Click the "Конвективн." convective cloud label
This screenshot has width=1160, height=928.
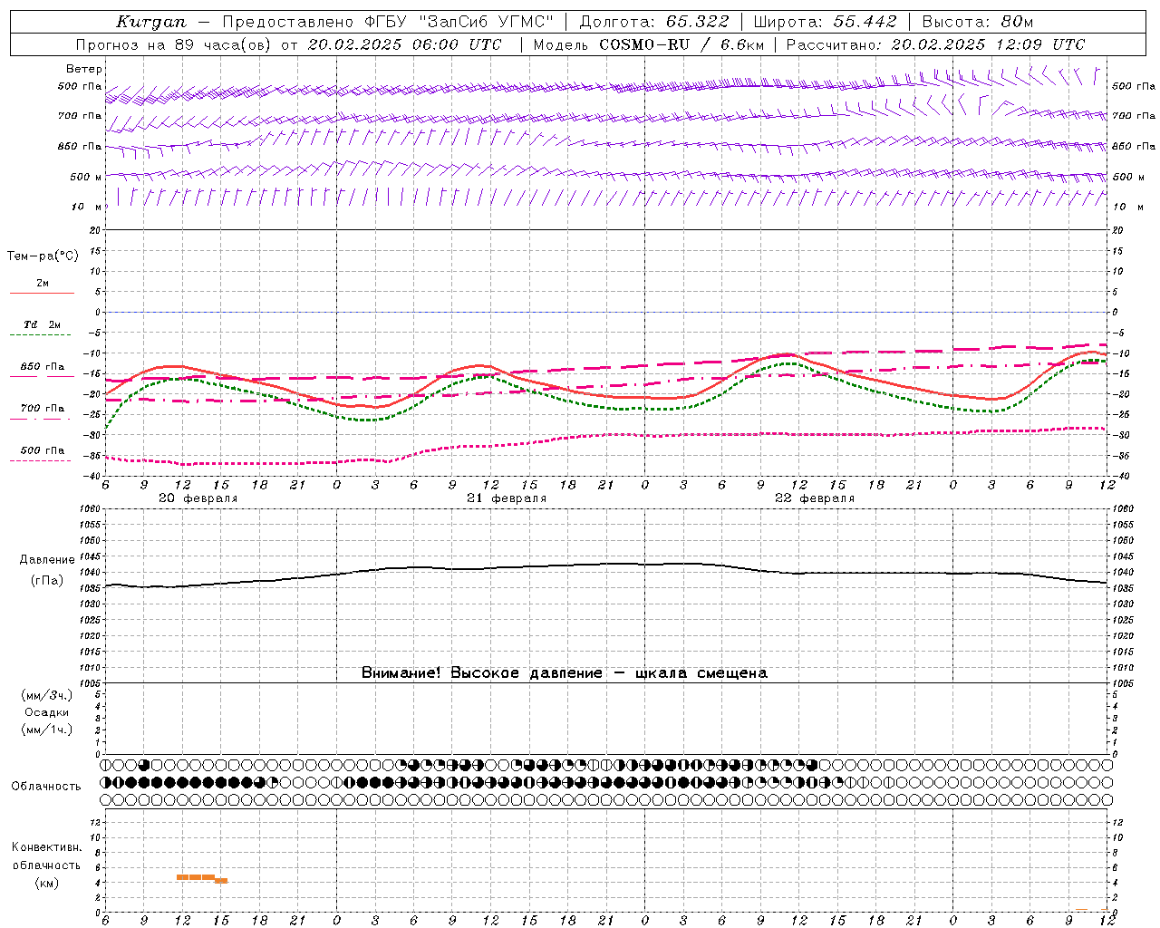(47, 847)
